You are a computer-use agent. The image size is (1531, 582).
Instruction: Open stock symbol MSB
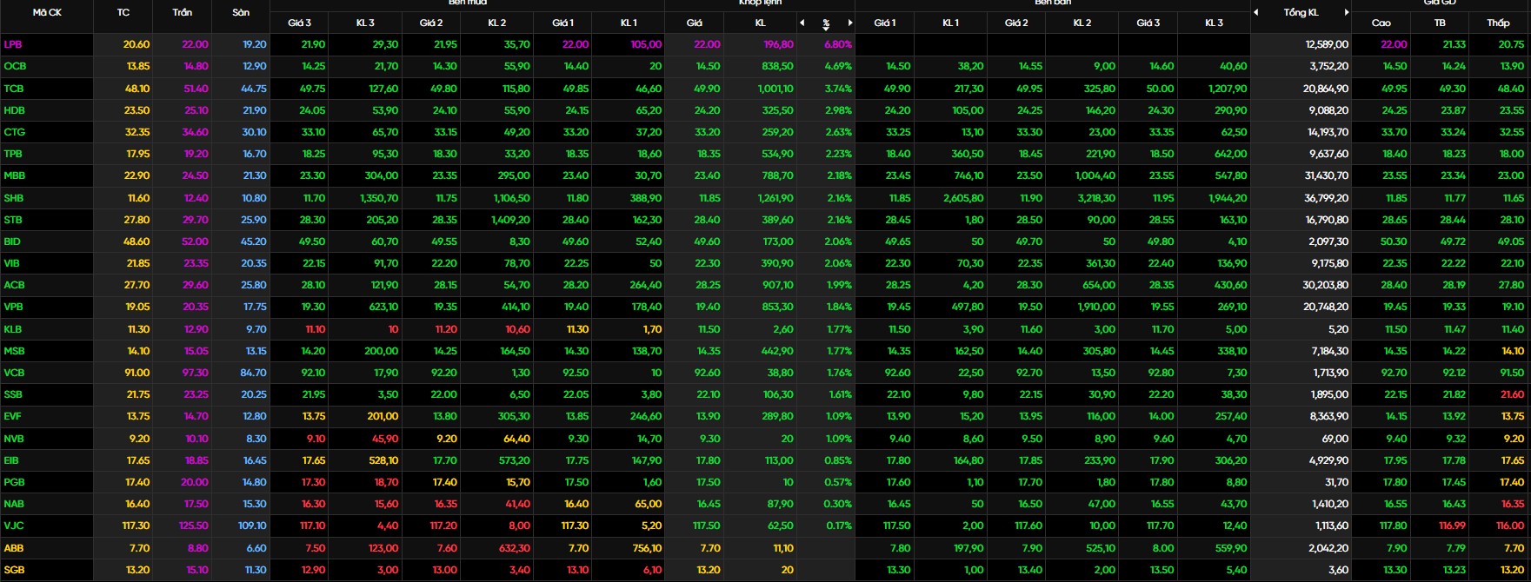pyautogui.click(x=15, y=351)
